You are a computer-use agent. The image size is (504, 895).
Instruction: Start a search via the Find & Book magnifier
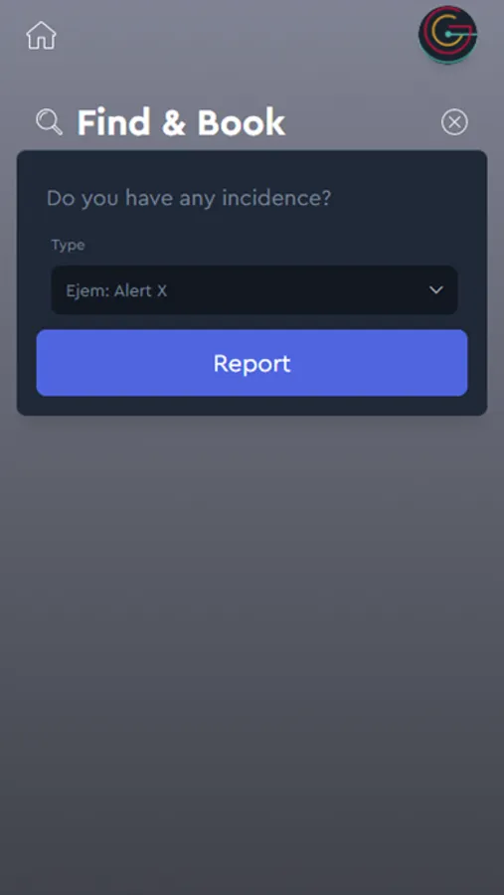[x=49, y=122]
